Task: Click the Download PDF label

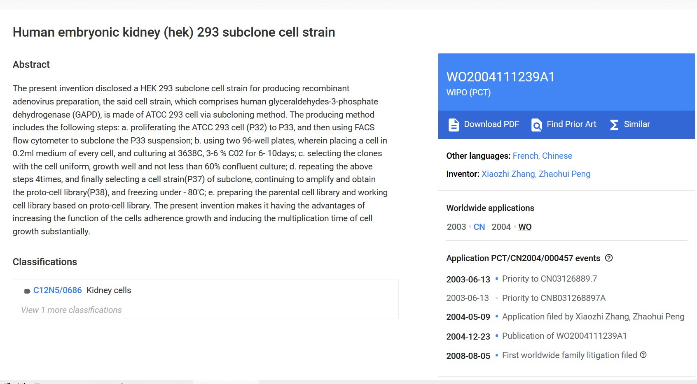Action: click(x=491, y=124)
